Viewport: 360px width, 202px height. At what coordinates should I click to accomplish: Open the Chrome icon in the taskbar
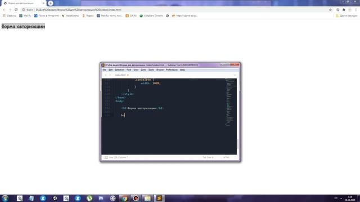[124, 198]
